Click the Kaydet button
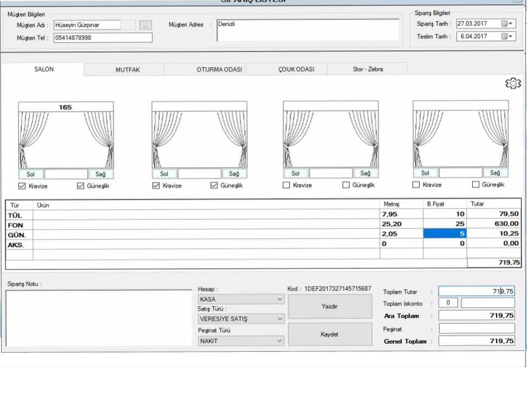 pos(330,334)
